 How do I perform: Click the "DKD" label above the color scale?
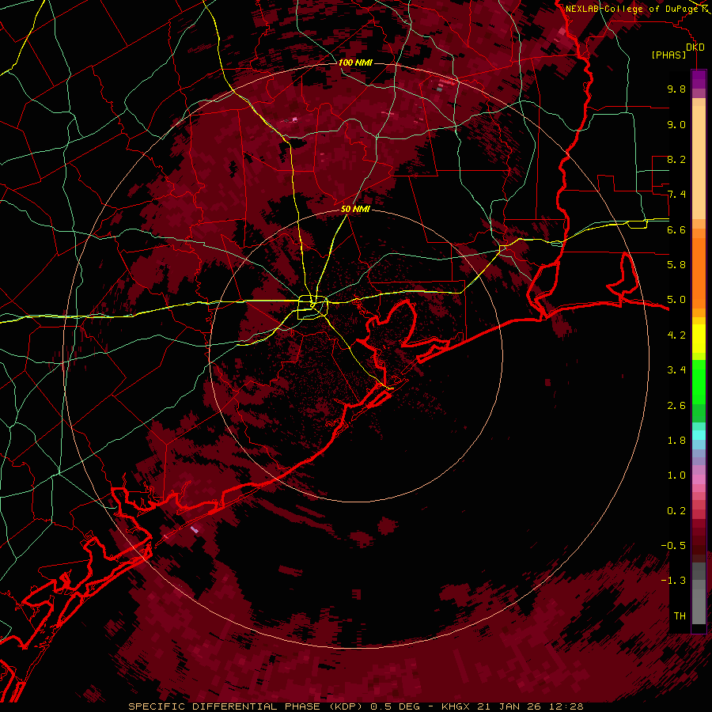(x=695, y=47)
